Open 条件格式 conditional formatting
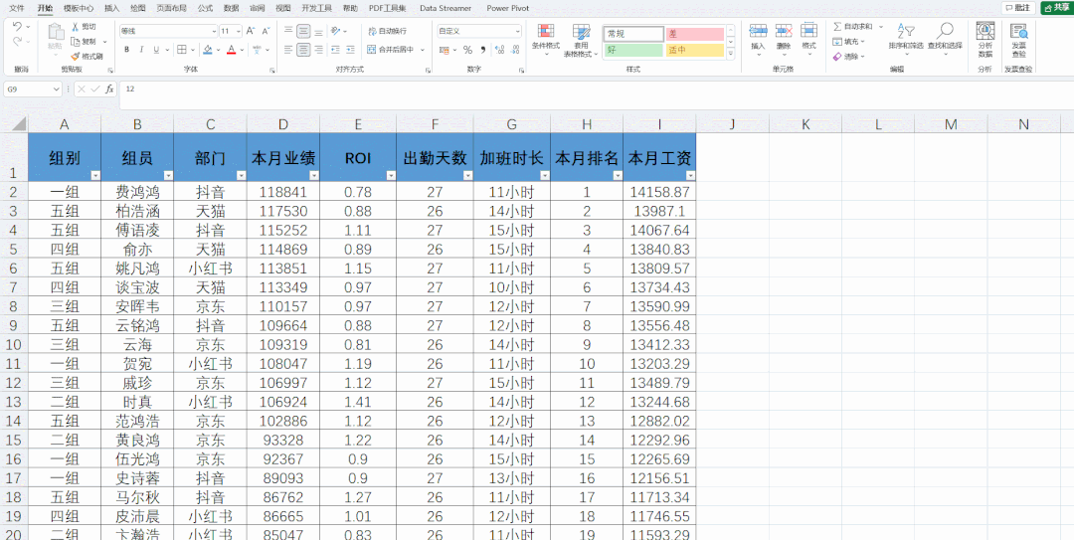The width and height of the screenshot is (1074, 540). (x=546, y=41)
